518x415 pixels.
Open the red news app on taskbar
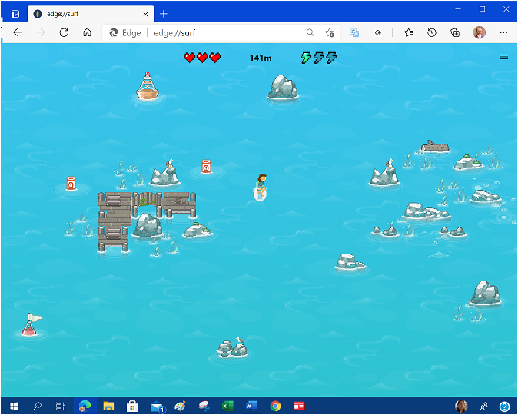coord(299,406)
